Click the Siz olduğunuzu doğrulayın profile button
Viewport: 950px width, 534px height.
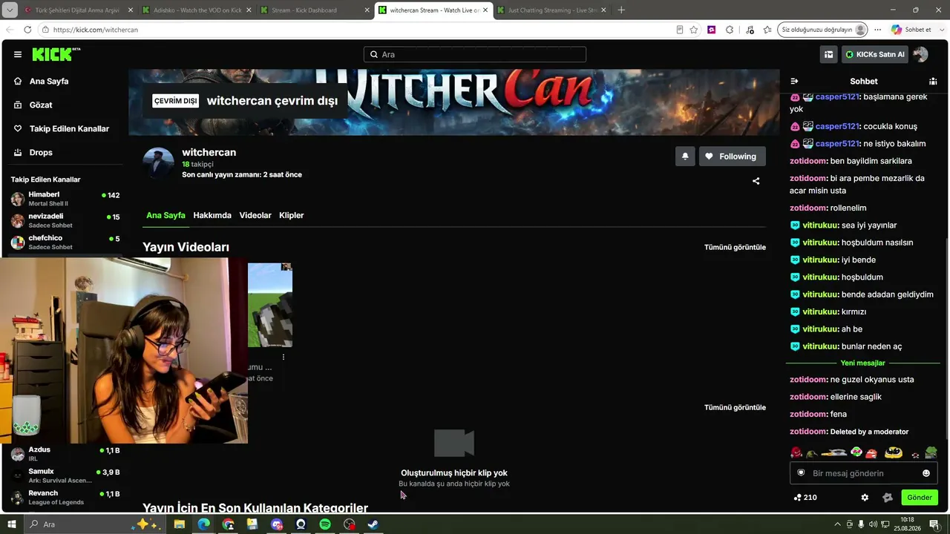tap(823, 30)
